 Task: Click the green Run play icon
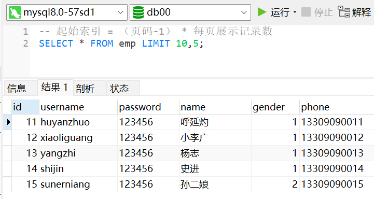pyautogui.click(x=261, y=12)
